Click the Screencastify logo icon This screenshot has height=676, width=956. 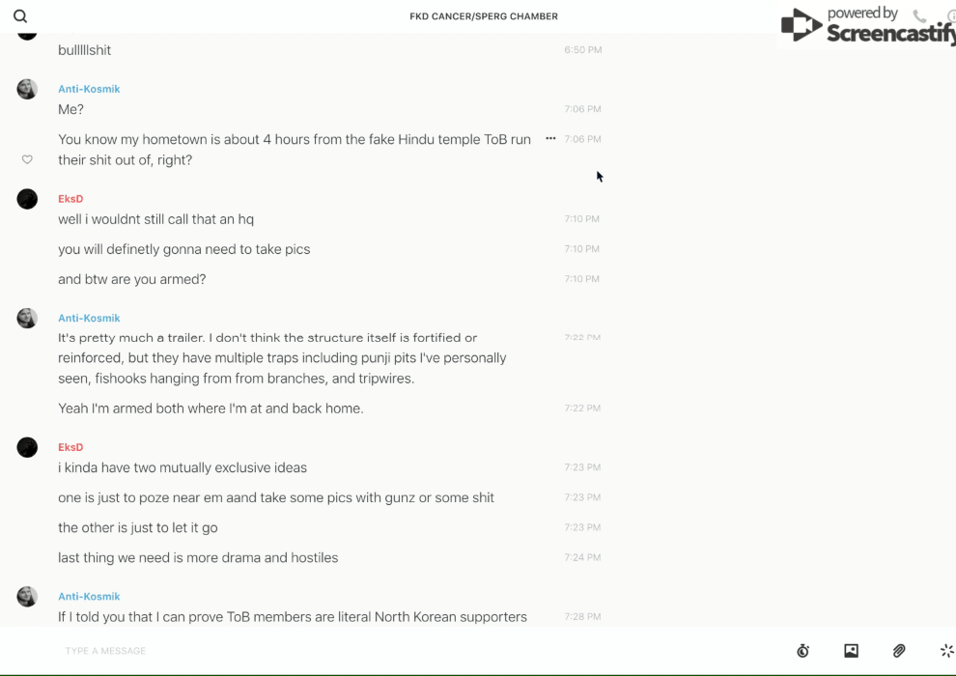pos(801,25)
